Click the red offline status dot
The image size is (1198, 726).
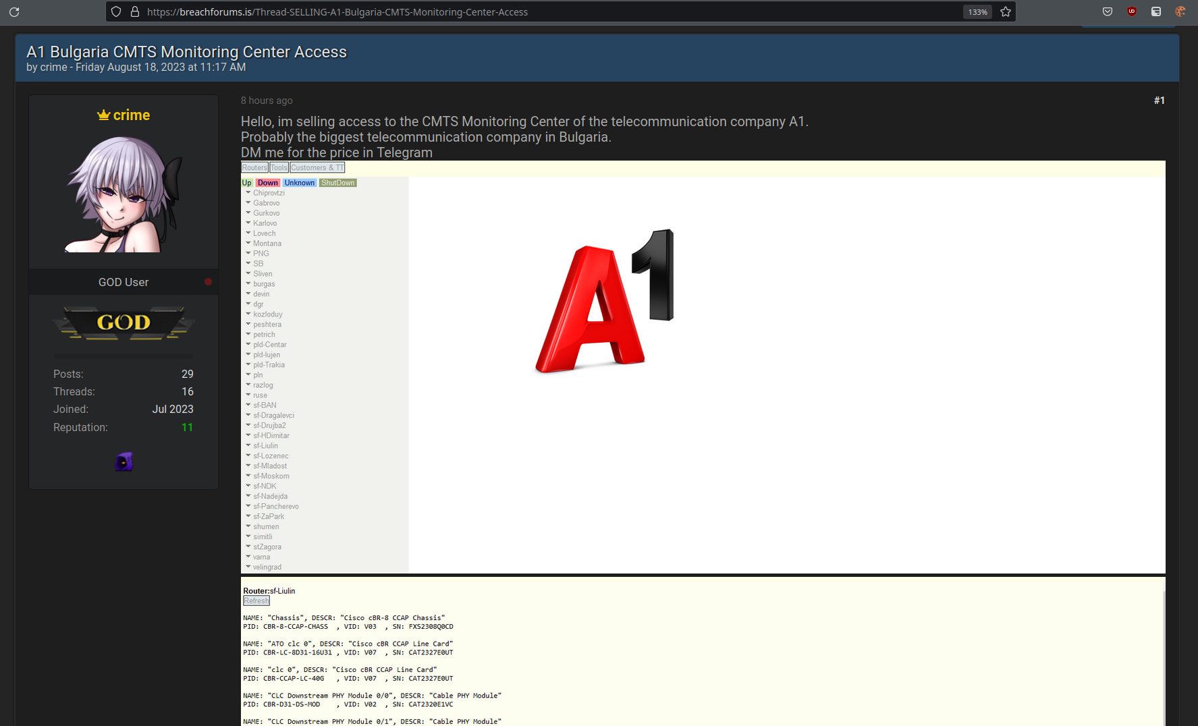click(208, 282)
